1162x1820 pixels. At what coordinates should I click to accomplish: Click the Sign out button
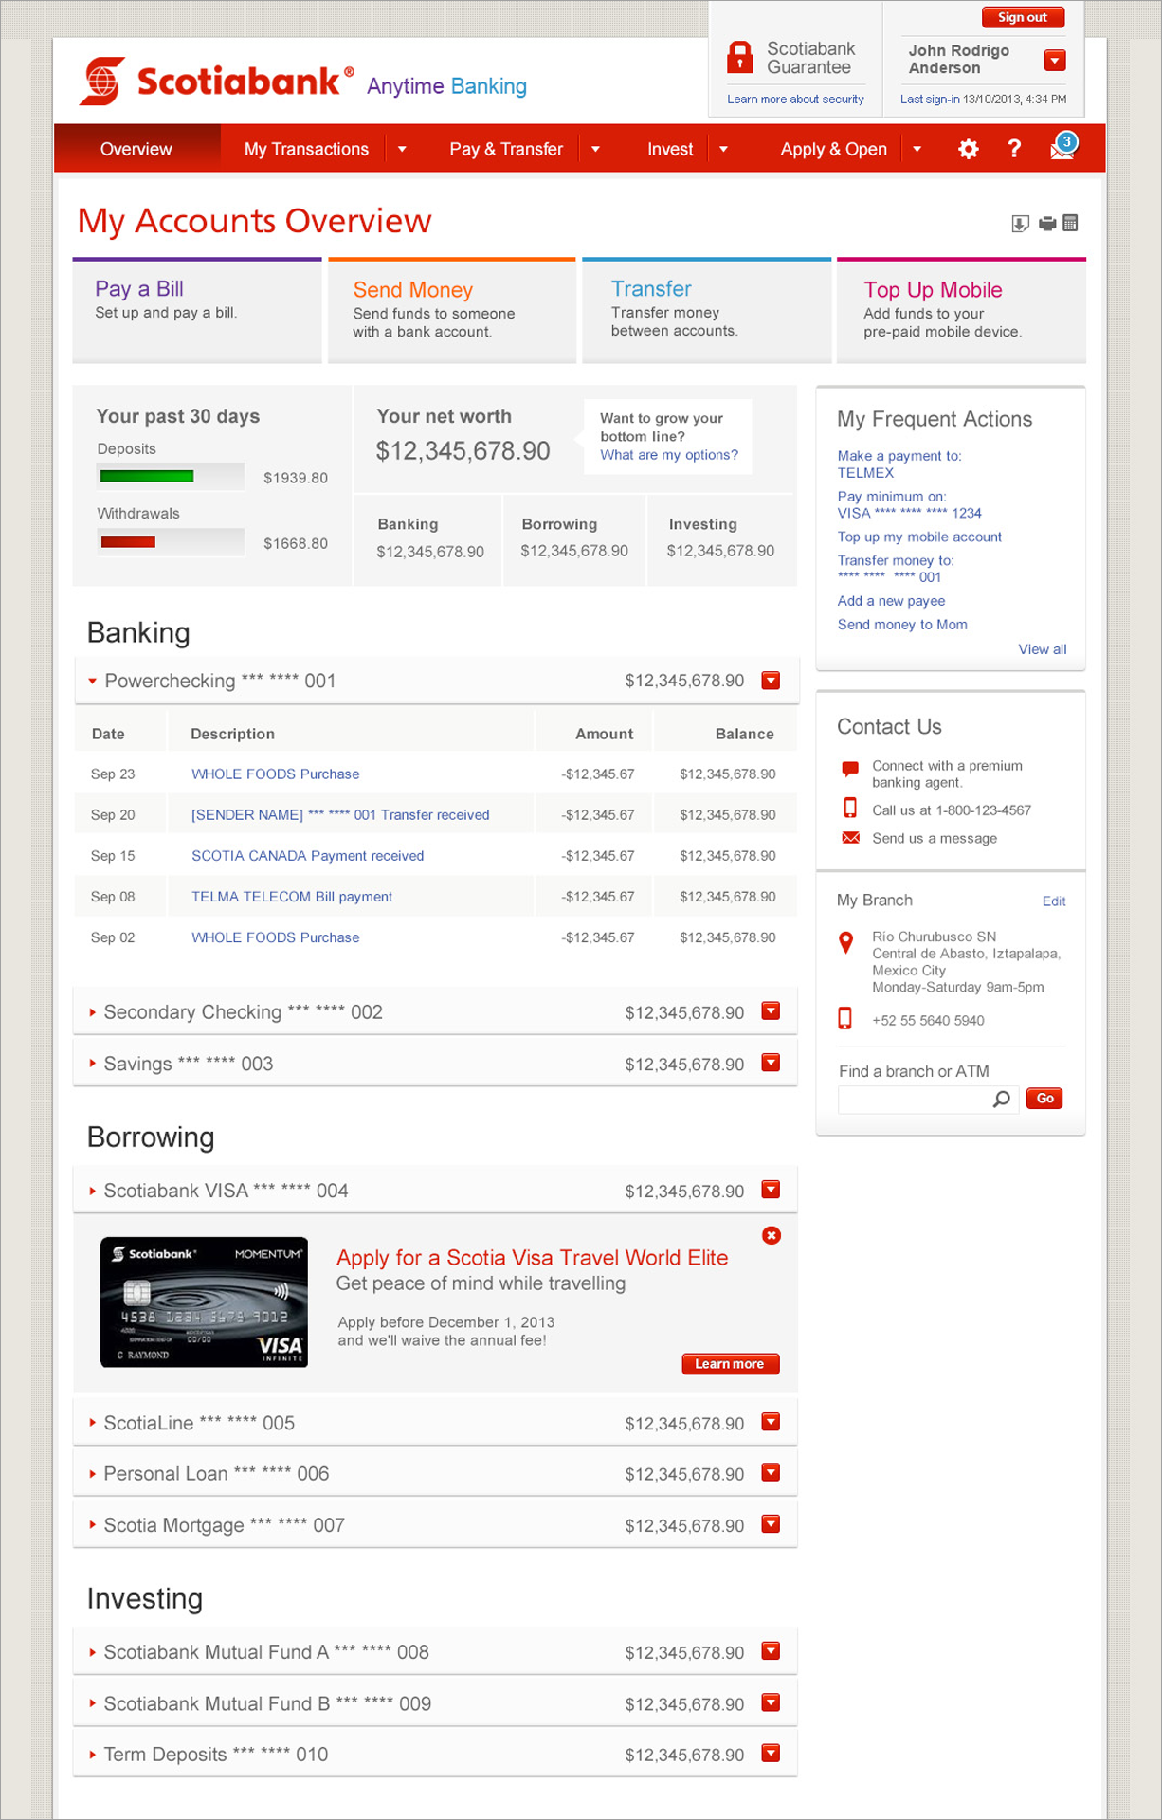click(x=1023, y=17)
